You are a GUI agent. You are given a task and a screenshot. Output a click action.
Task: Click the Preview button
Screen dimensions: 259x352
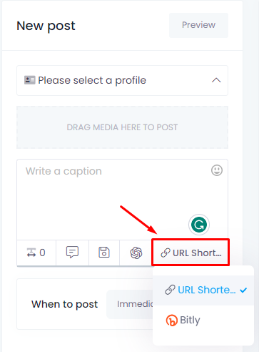198,25
